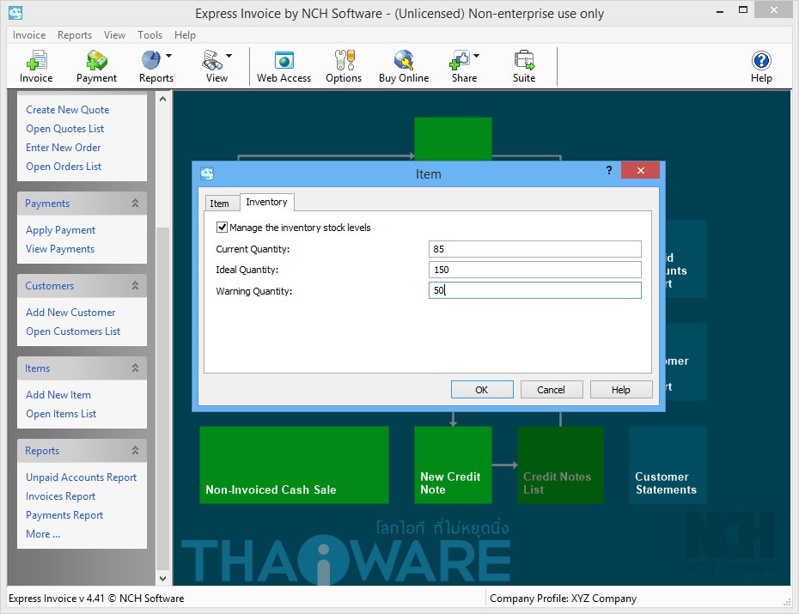The image size is (799, 614).
Task: Open the Tools menu
Action: (x=149, y=35)
